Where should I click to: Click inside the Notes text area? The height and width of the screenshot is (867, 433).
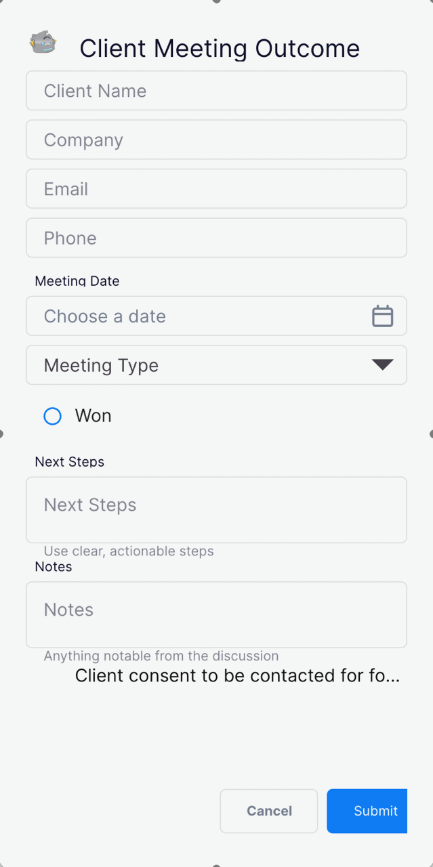pos(216,615)
